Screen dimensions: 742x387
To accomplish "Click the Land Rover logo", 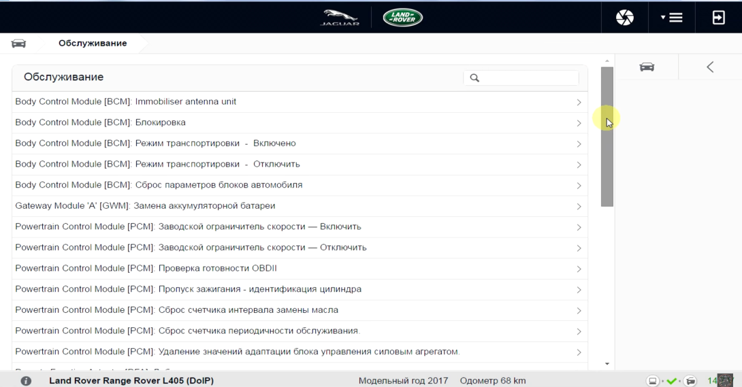I will pos(403,18).
